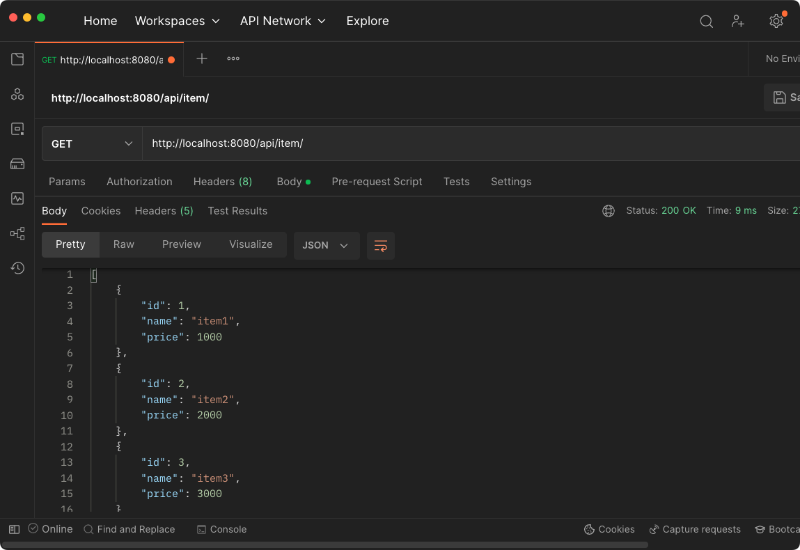800x550 pixels.
Task: Click the "item1" value in response
Action: click(x=212, y=322)
